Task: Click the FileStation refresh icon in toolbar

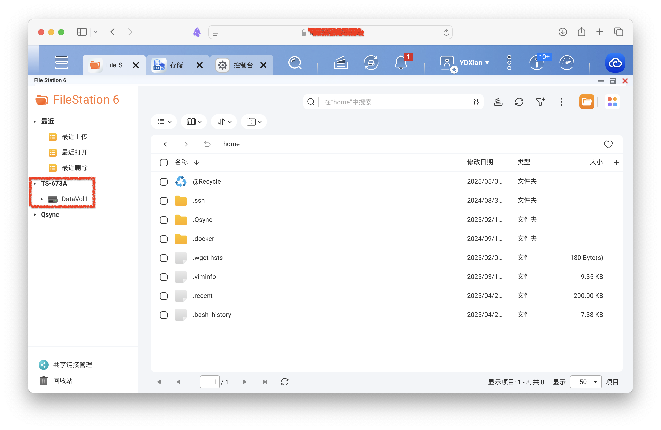Action: 519,102
